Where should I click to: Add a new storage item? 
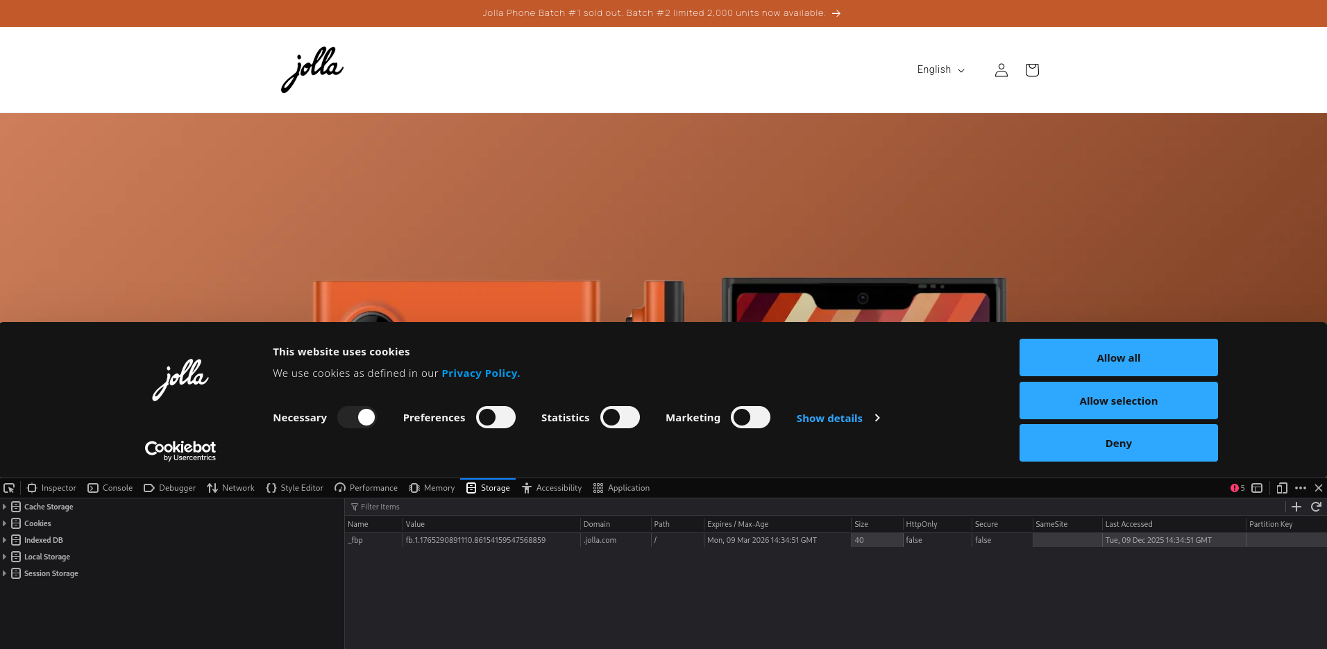pos(1296,507)
